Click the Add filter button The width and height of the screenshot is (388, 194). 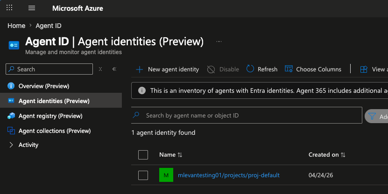[376, 116]
